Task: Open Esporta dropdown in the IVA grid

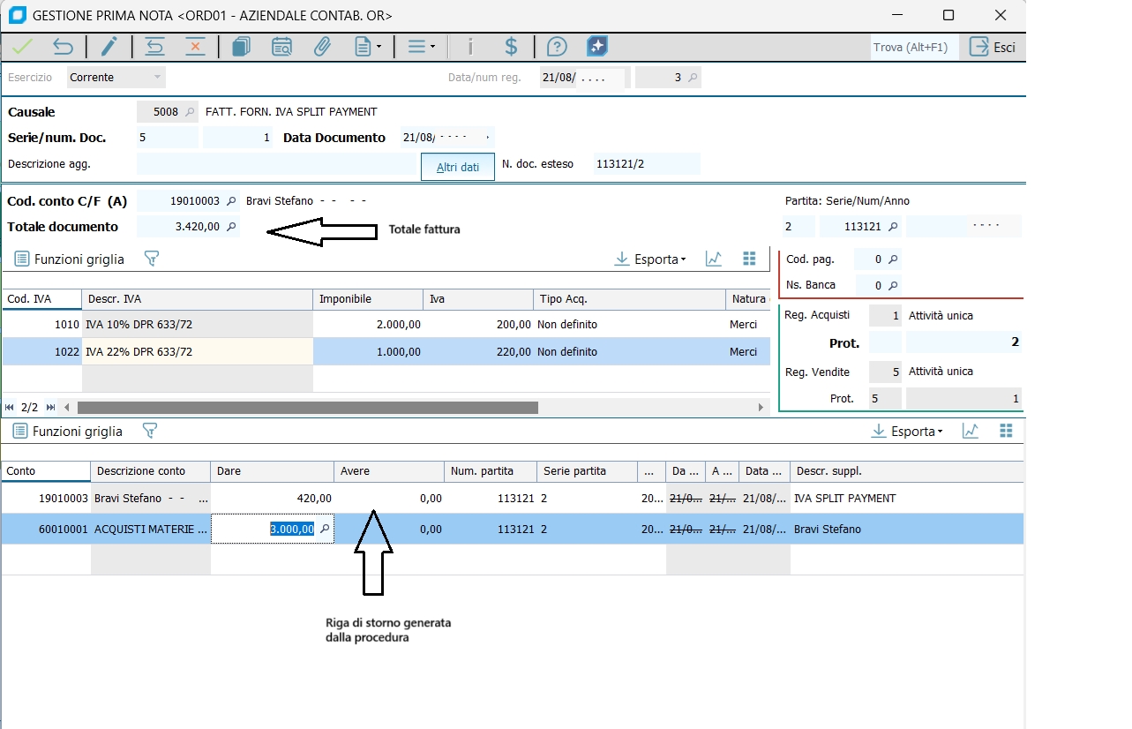Action: click(650, 259)
